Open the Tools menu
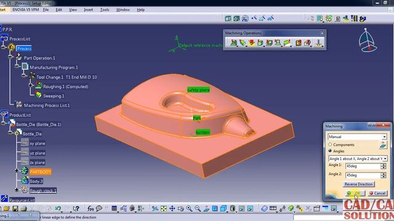This screenshot has height=221, width=394. pyautogui.click(x=105, y=10)
